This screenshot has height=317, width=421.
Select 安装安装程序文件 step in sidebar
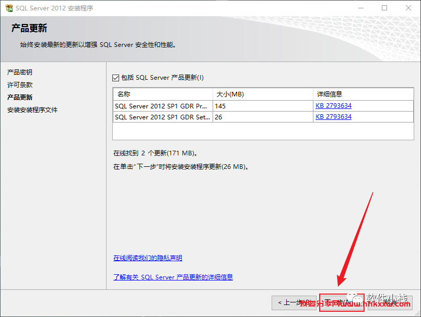coord(32,110)
